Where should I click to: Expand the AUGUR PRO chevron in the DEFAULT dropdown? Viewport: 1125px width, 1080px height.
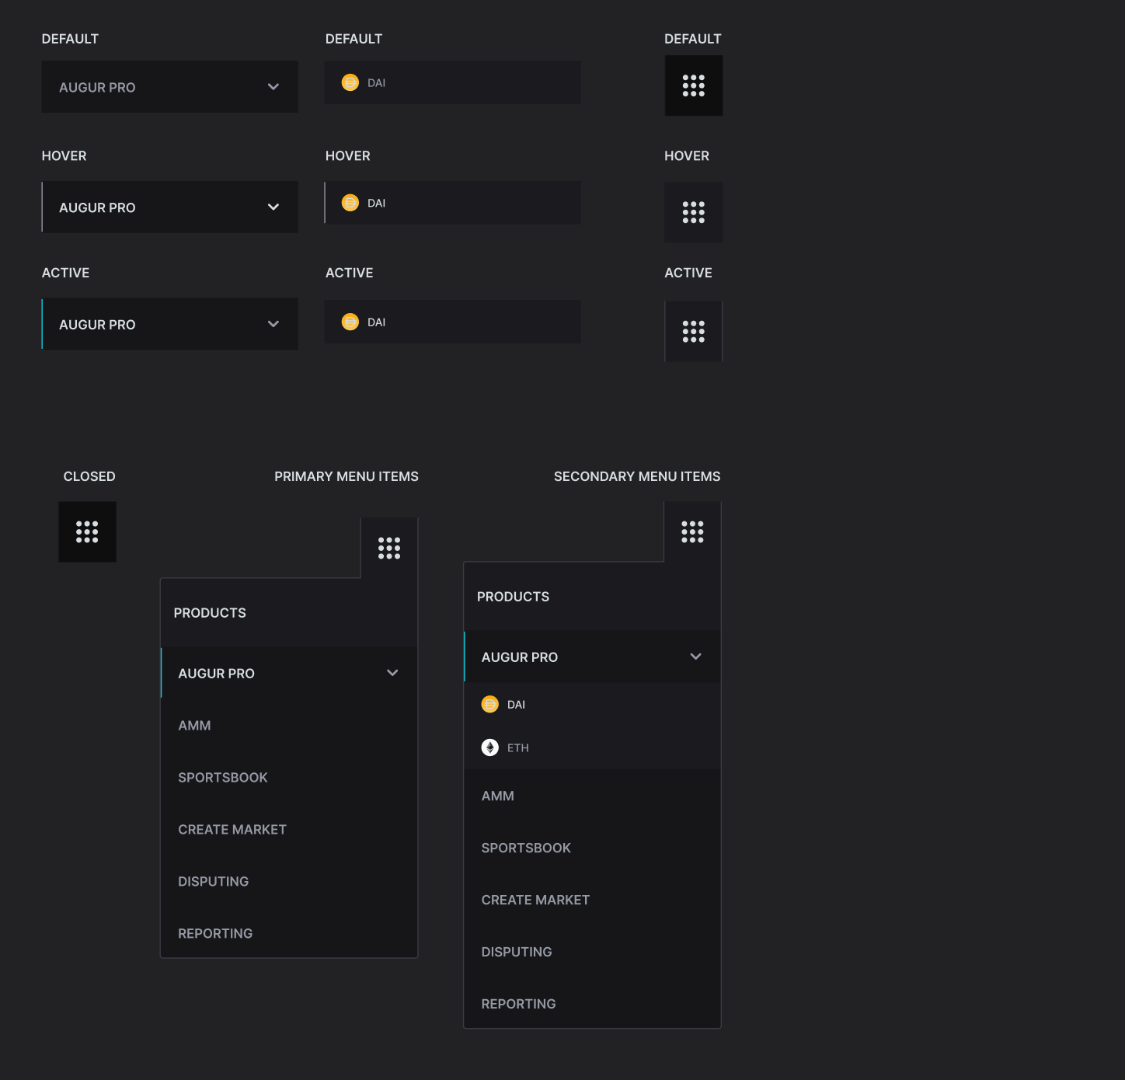[273, 87]
